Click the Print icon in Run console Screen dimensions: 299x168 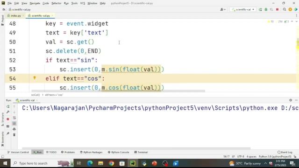click(x=14, y=129)
